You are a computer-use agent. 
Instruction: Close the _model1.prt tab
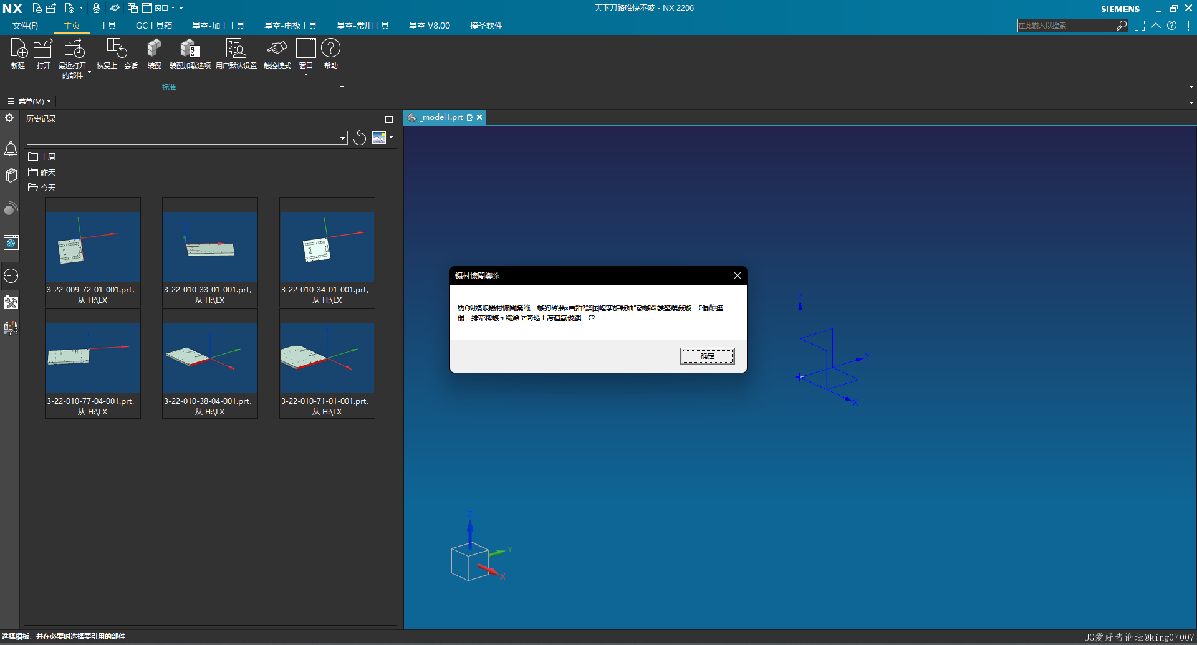tap(479, 117)
